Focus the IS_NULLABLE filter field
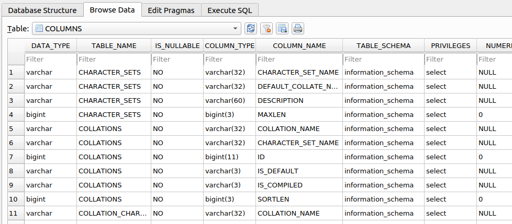Image resolution: width=512 pixels, height=224 pixels. [x=177, y=60]
